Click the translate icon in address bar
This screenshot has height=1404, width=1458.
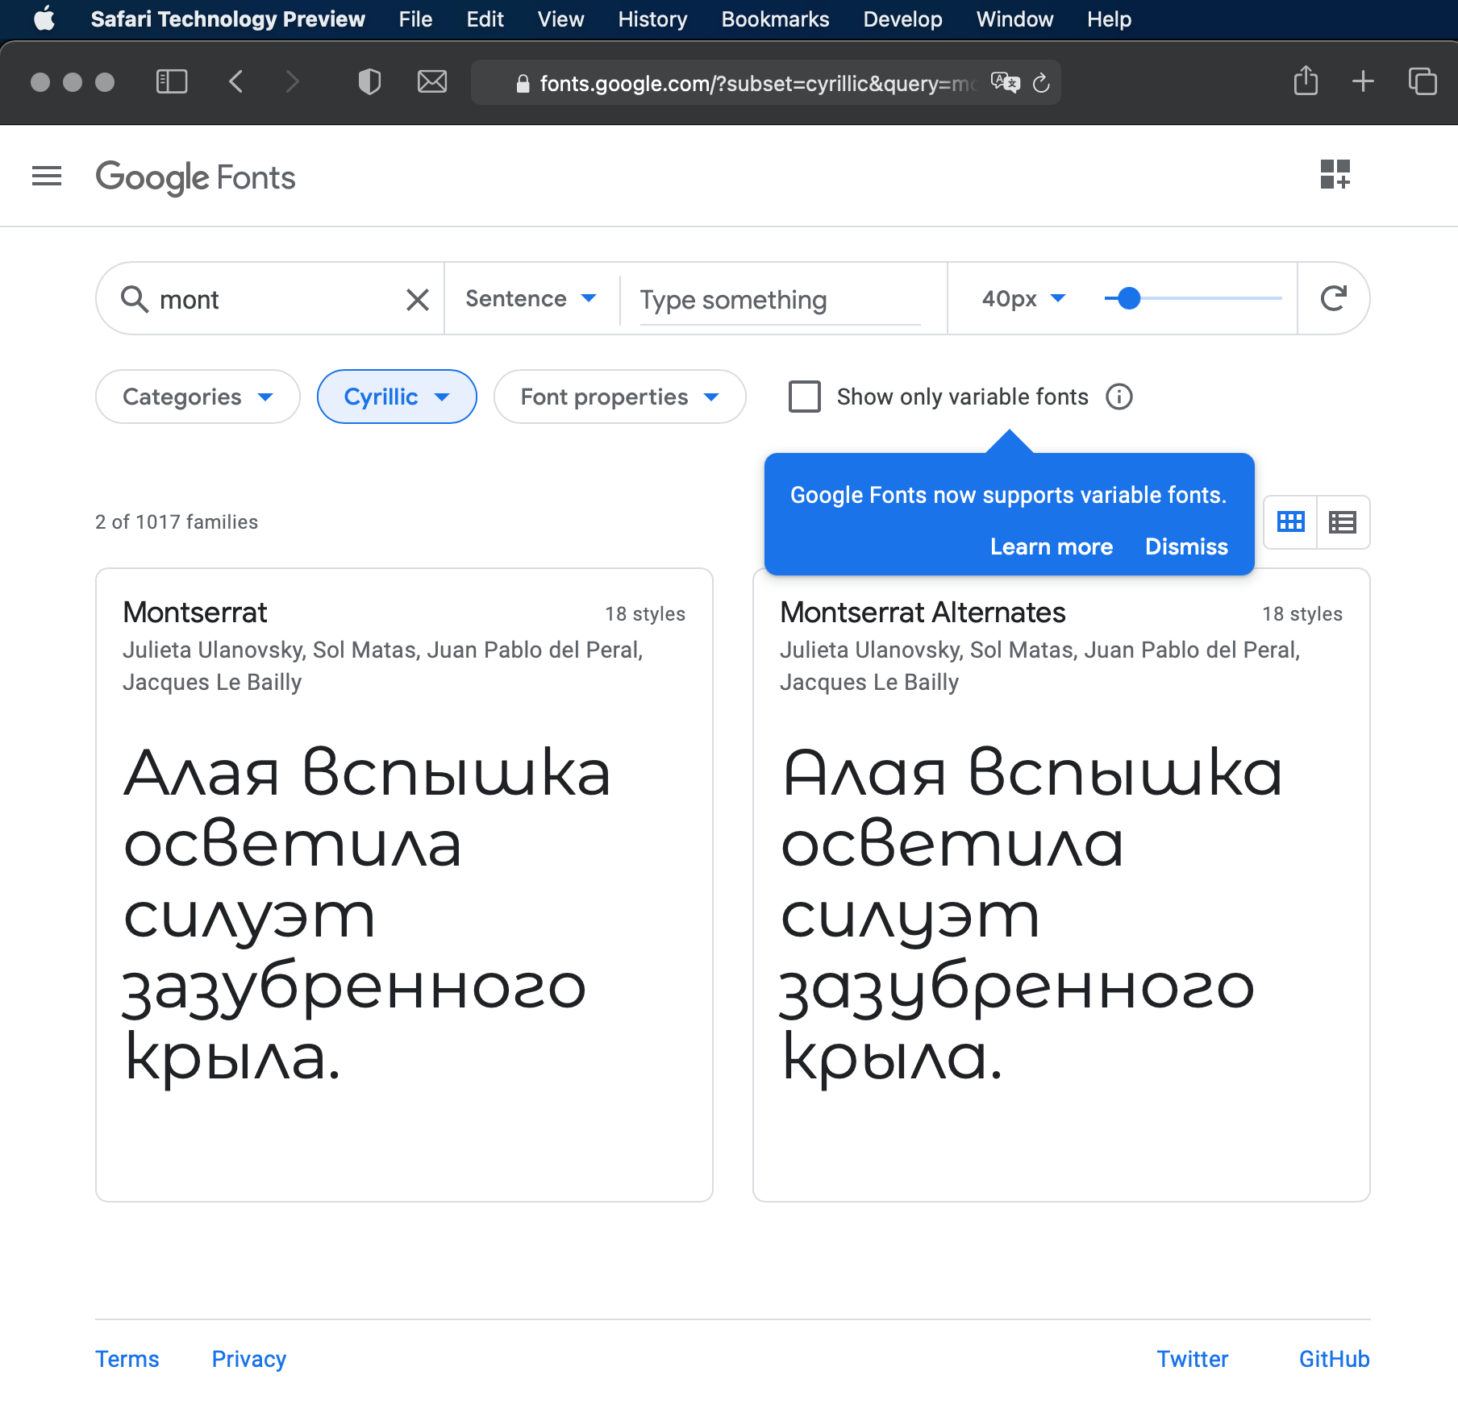coord(1005,82)
